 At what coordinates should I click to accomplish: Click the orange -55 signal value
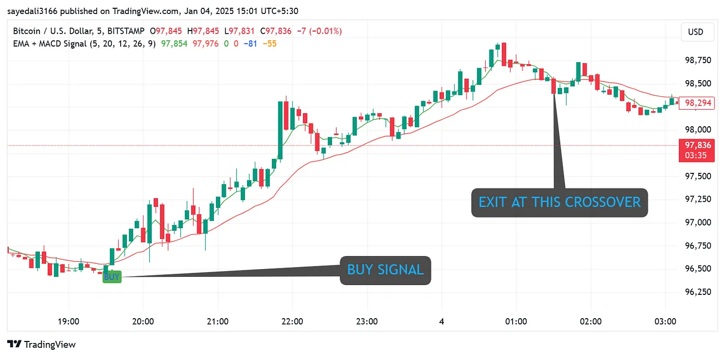pos(269,43)
